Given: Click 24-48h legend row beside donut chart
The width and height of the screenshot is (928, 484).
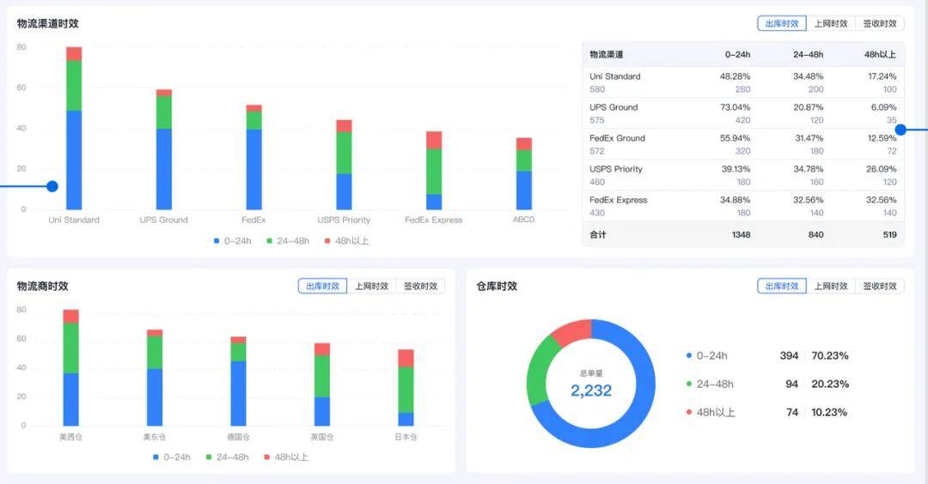Looking at the screenshot, I should pos(767,384).
